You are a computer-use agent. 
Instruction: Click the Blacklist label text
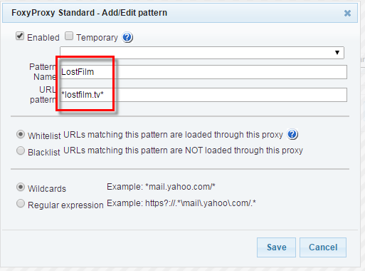point(44,152)
